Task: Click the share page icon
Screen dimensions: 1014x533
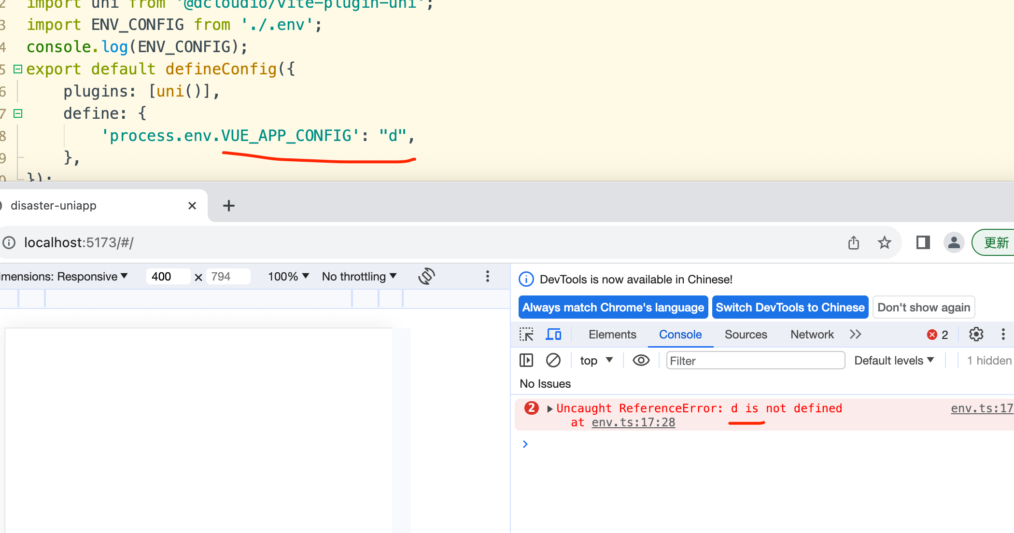Action: point(853,242)
